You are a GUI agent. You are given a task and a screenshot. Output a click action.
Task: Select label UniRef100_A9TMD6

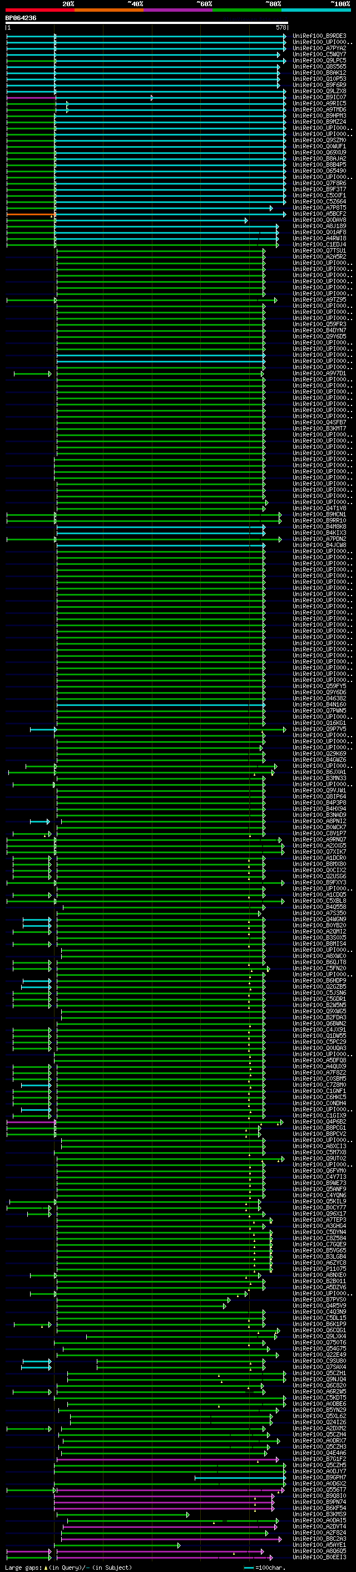coord(319,109)
